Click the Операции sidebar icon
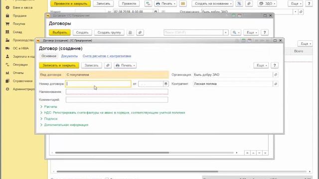This screenshot has width=319, height=179. pyautogui.click(x=7, y=65)
